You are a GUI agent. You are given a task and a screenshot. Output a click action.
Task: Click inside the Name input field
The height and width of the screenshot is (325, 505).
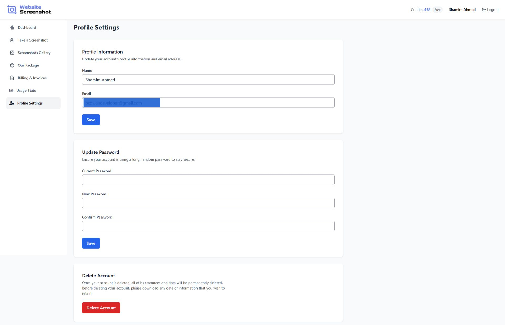pyautogui.click(x=208, y=79)
